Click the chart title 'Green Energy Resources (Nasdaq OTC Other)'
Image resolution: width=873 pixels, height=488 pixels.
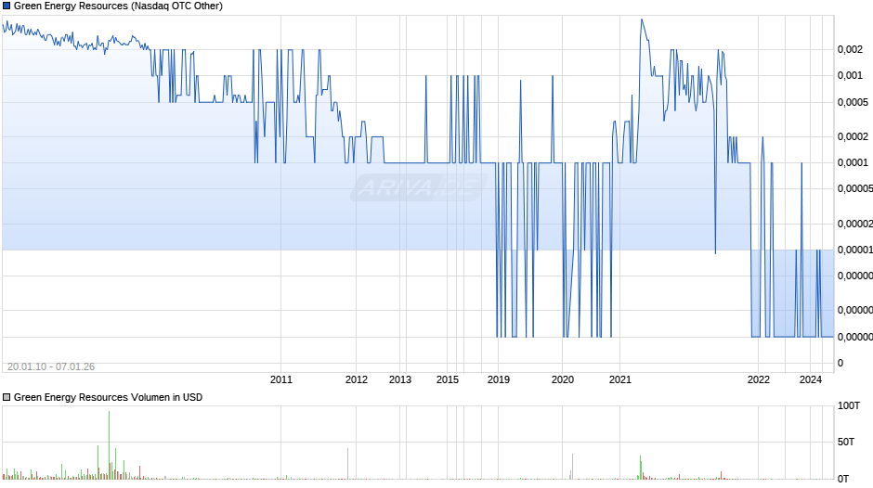[x=118, y=6]
